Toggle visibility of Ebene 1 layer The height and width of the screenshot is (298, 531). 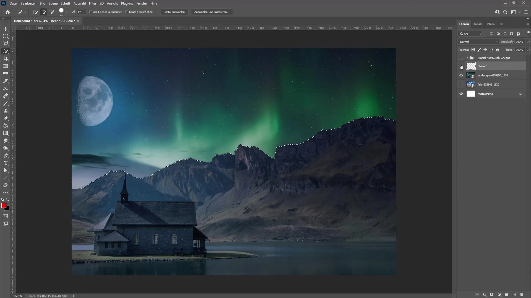pos(461,66)
